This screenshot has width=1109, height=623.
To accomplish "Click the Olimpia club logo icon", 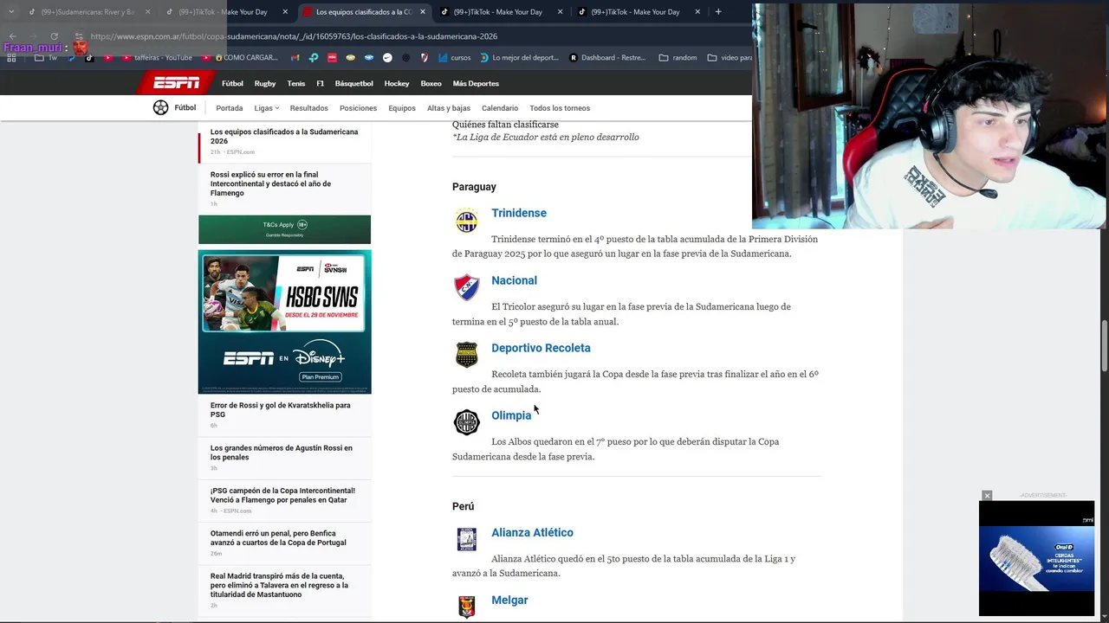I will (x=467, y=422).
